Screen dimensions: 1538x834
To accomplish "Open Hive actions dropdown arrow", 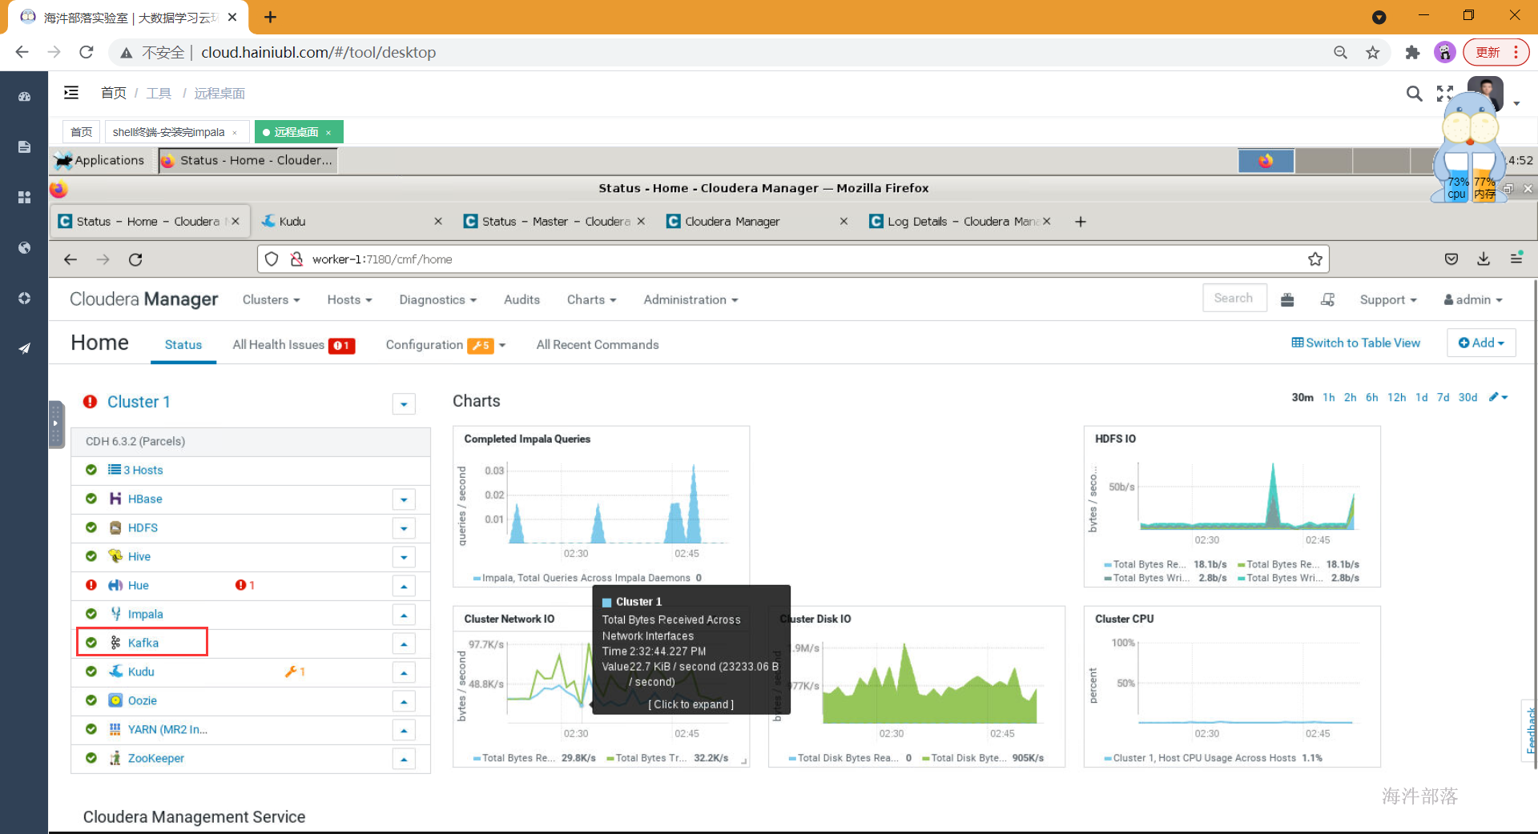I will click(404, 557).
